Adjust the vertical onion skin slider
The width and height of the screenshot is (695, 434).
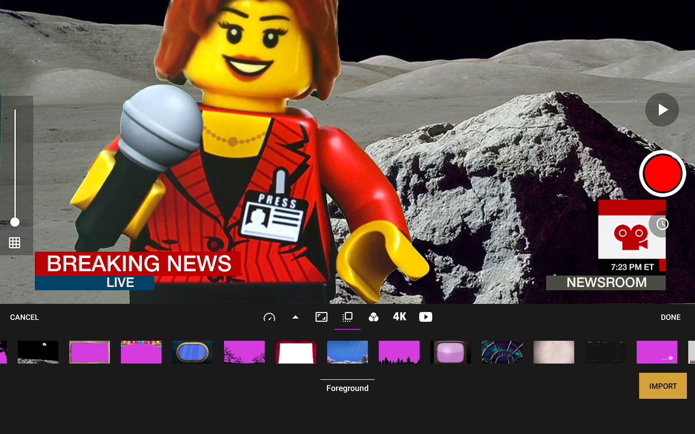[x=15, y=222]
